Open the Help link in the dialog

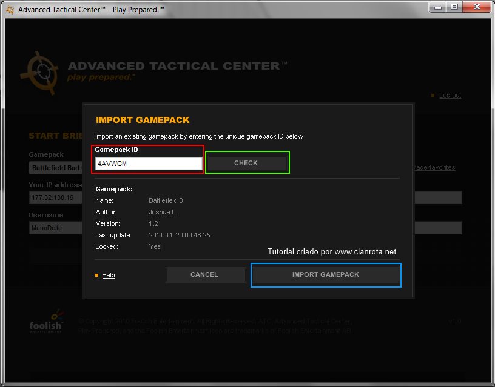point(109,275)
